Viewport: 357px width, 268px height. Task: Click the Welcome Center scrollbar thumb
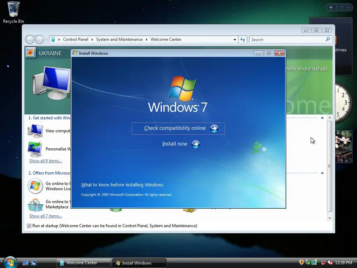[x=330, y=166]
